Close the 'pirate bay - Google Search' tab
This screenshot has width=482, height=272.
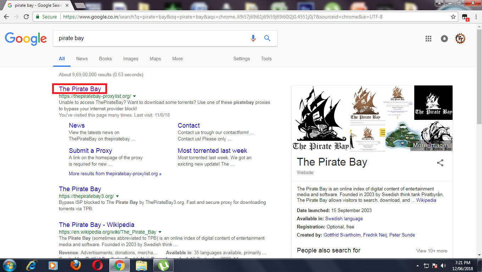[x=67, y=6]
